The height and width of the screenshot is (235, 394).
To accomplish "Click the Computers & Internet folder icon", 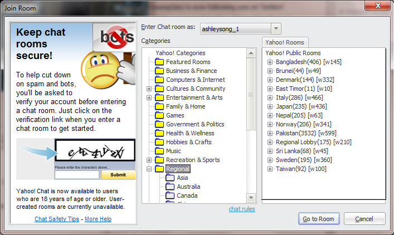I will [x=159, y=80].
